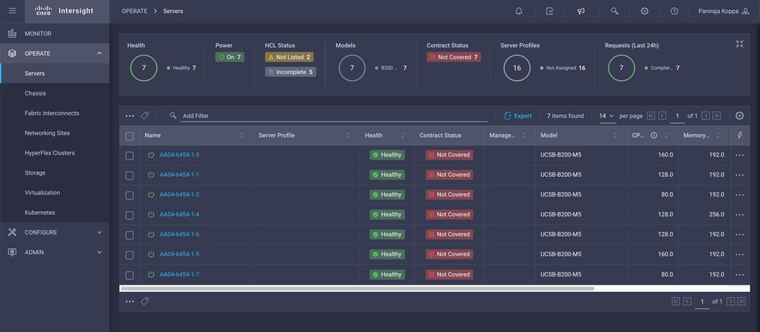Sort table by Model column
Viewport: 760px width, 332px height.
click(x=616, y=135)
